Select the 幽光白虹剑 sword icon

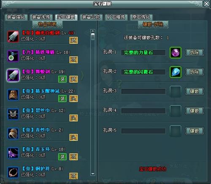click(13, 37)
